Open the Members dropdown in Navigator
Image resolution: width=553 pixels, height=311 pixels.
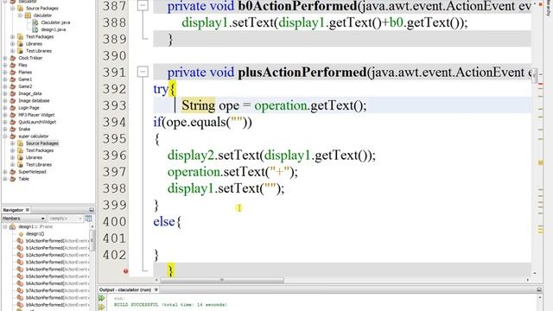pyautogui.click(x=23, y=219)
